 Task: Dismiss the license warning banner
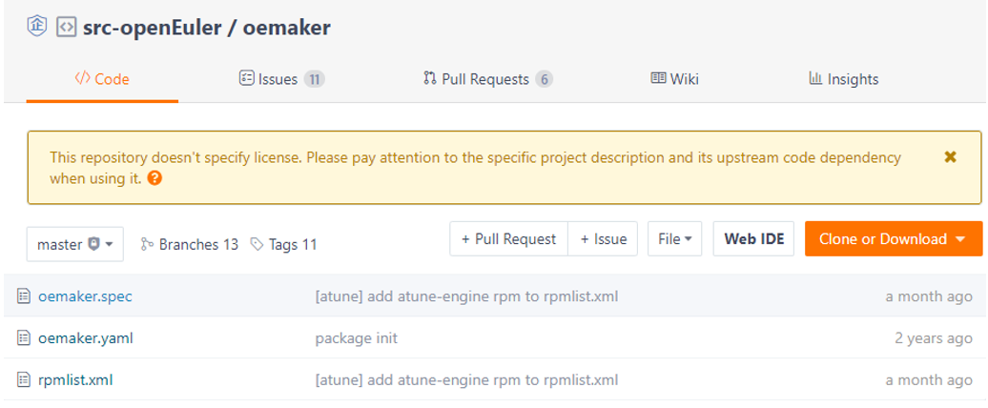click(950, 157)
